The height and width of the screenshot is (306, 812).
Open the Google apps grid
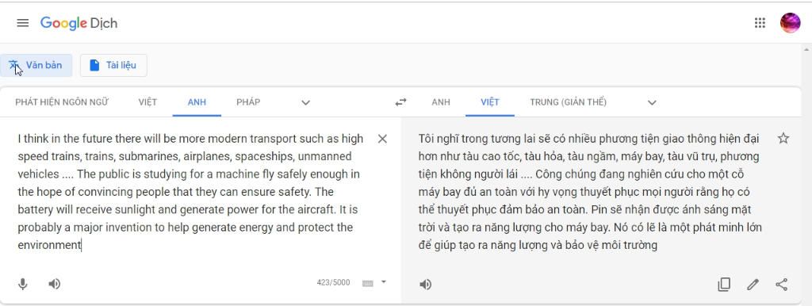[x=760, y=23]
